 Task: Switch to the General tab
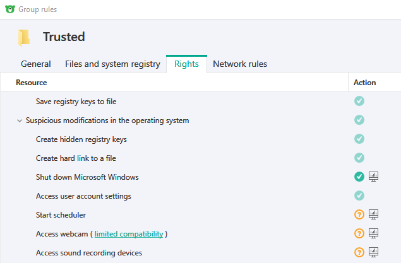36,64
